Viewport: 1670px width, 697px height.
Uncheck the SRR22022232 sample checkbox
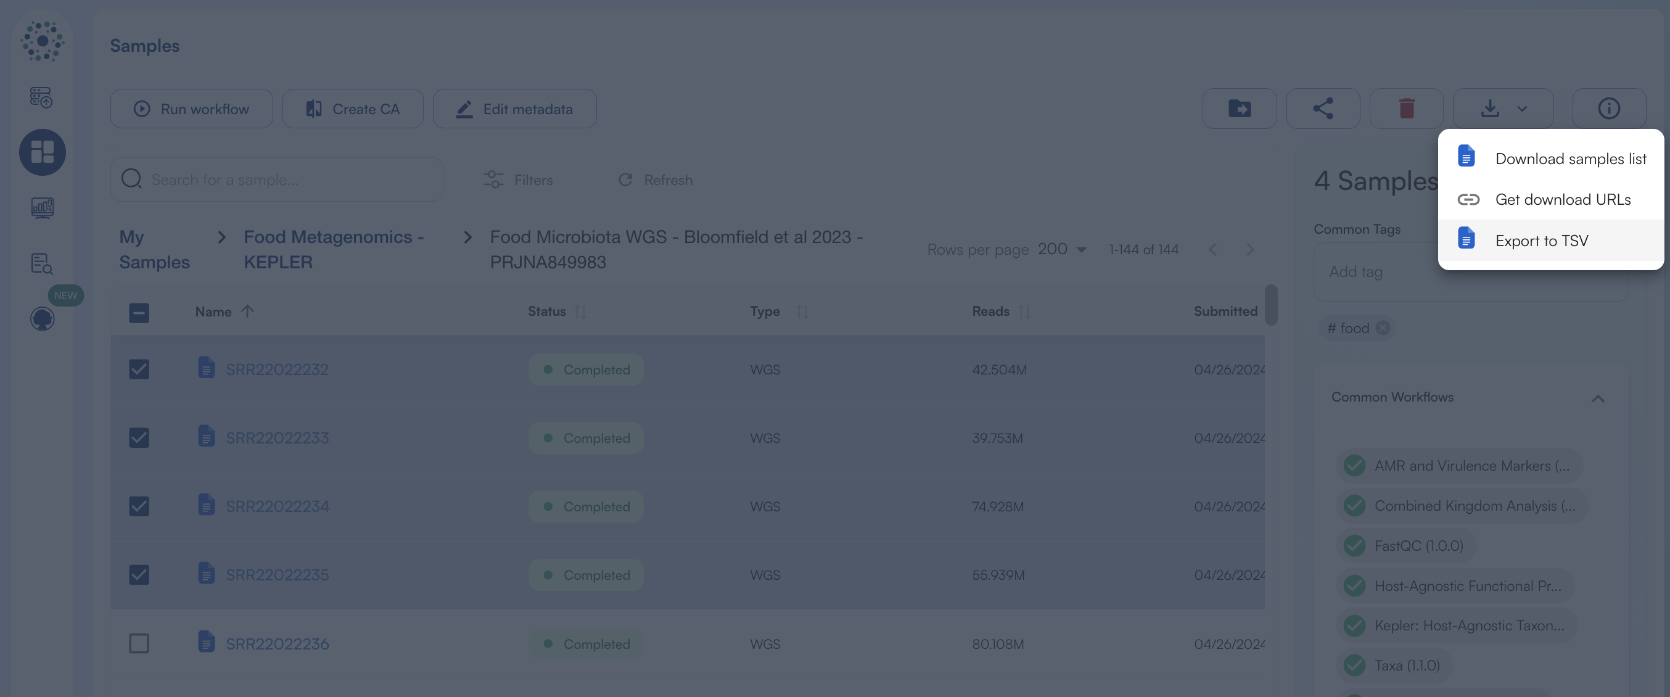click(139, 368)
